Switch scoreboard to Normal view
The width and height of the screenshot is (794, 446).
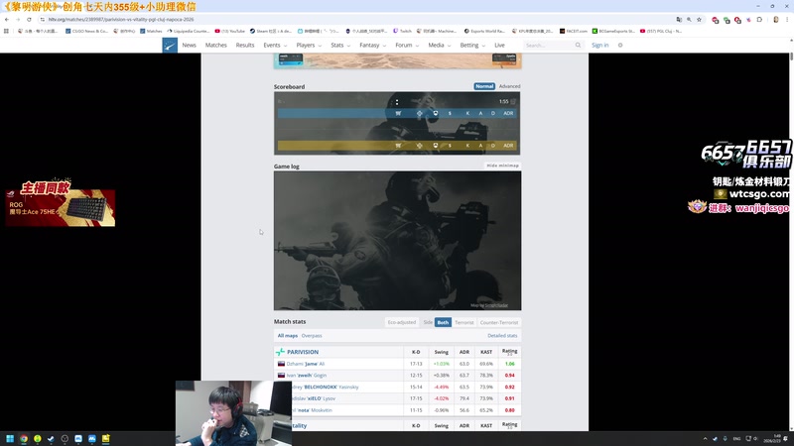point(484,86)
